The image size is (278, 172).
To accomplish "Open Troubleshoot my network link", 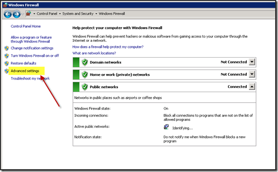I will pos(30,79).
